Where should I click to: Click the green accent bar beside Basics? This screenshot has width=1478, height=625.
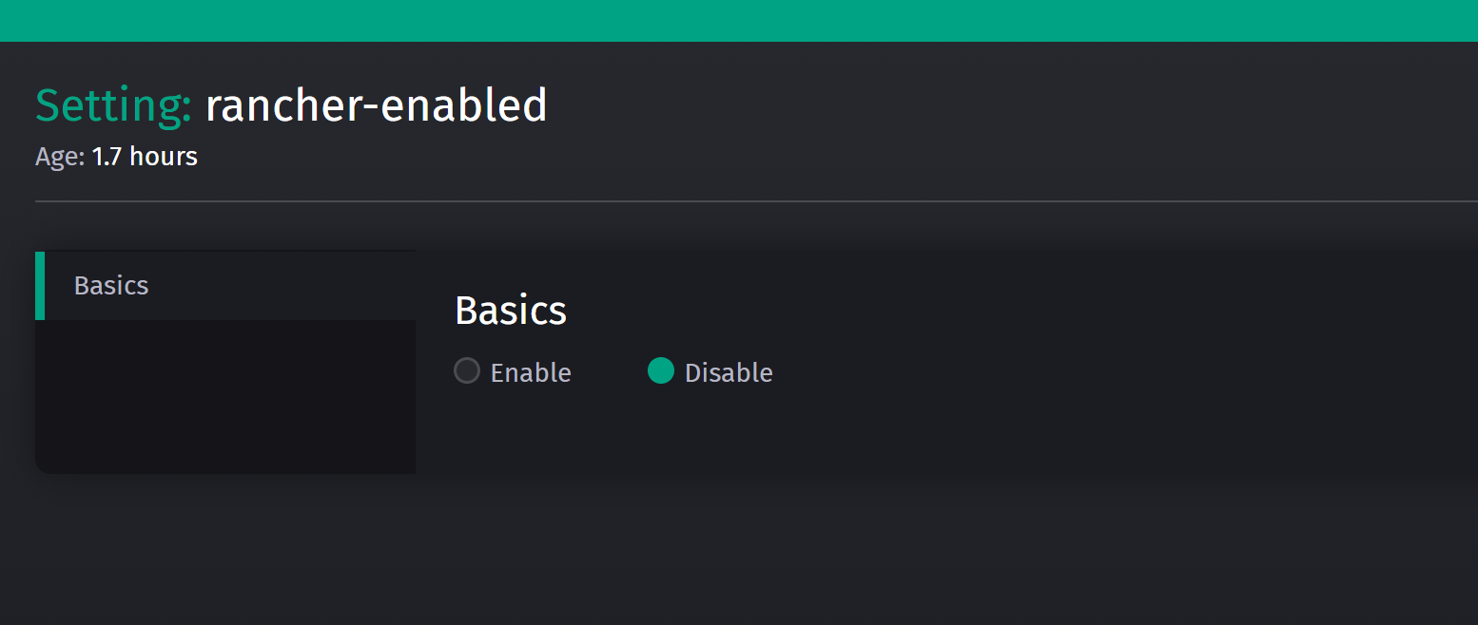pos(39,285)
